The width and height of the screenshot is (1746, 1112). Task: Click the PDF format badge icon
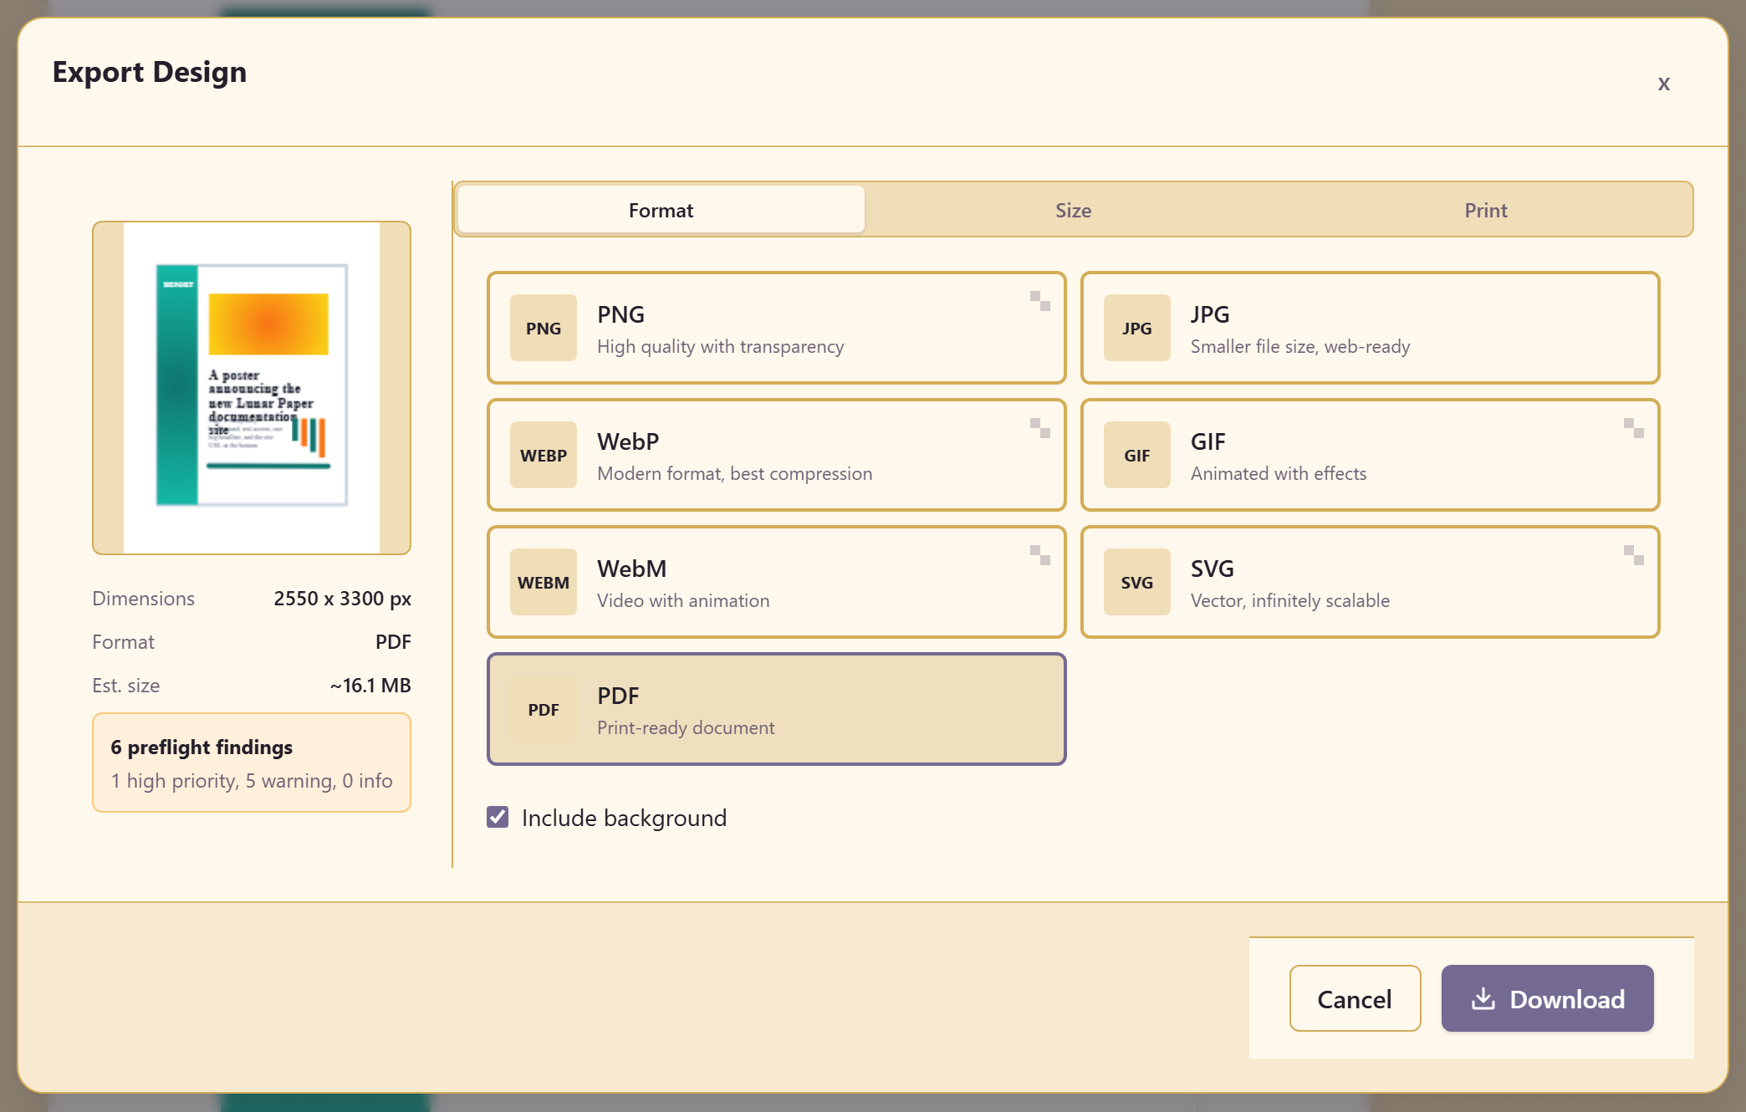pyautogui.click(x=544, y=709)
